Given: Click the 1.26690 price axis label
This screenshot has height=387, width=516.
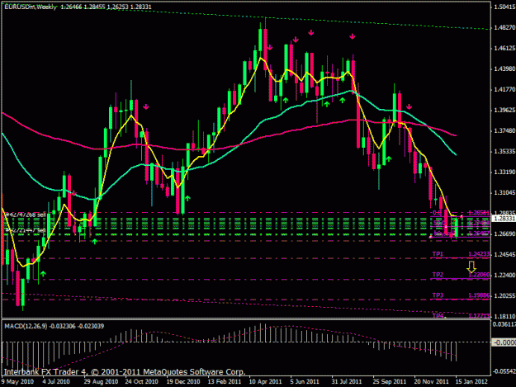Looking at the screenshot, I should (x=504, y=234).
